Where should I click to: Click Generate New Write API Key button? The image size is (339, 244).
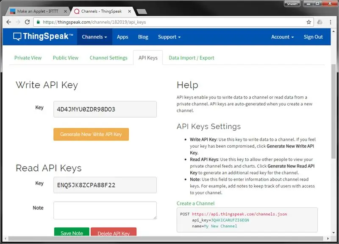coord(91,134)
